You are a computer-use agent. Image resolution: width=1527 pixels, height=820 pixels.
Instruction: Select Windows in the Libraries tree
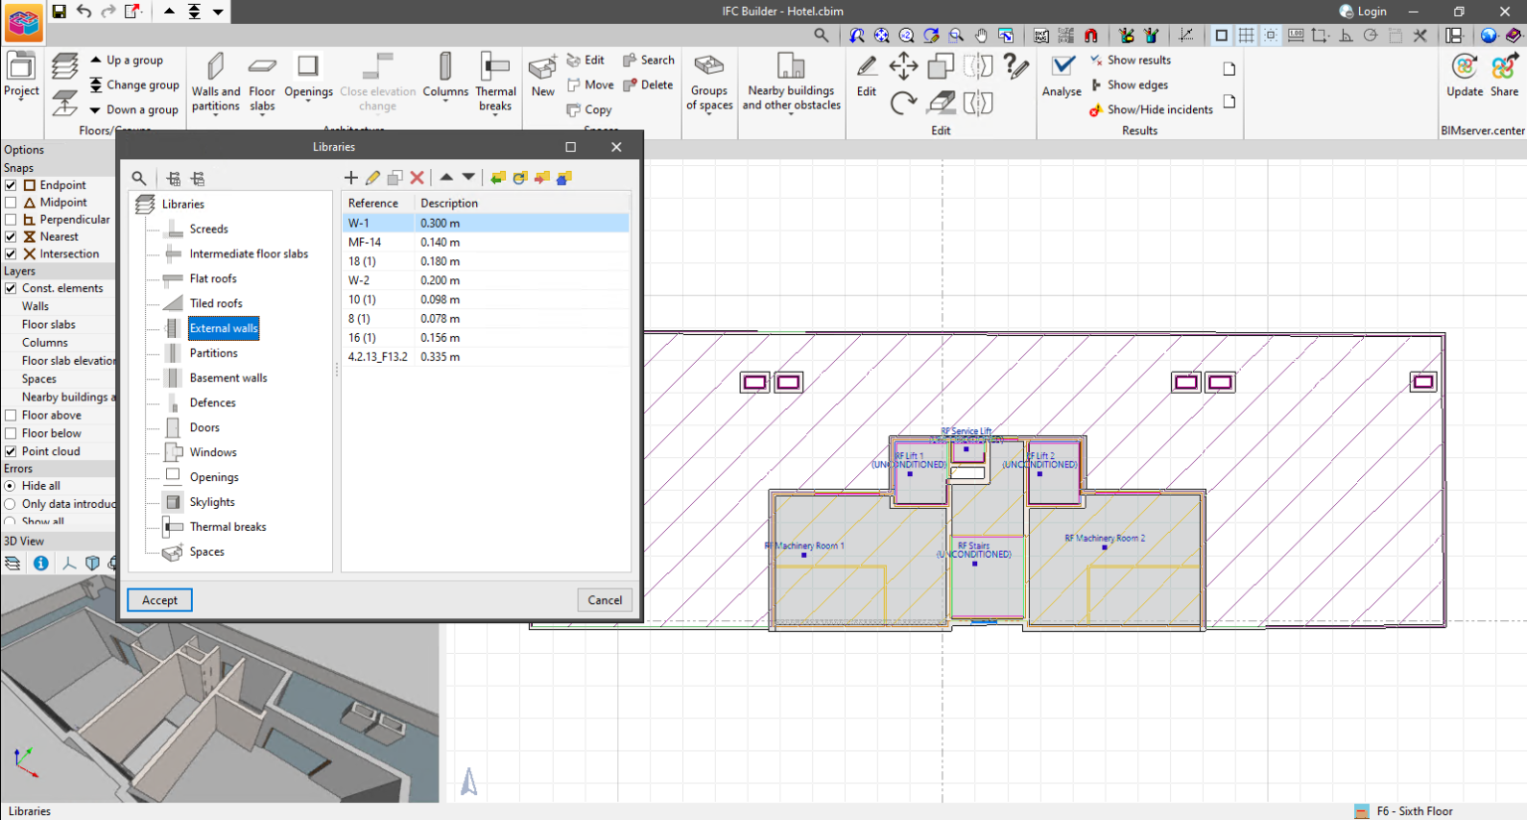(213, 452)
